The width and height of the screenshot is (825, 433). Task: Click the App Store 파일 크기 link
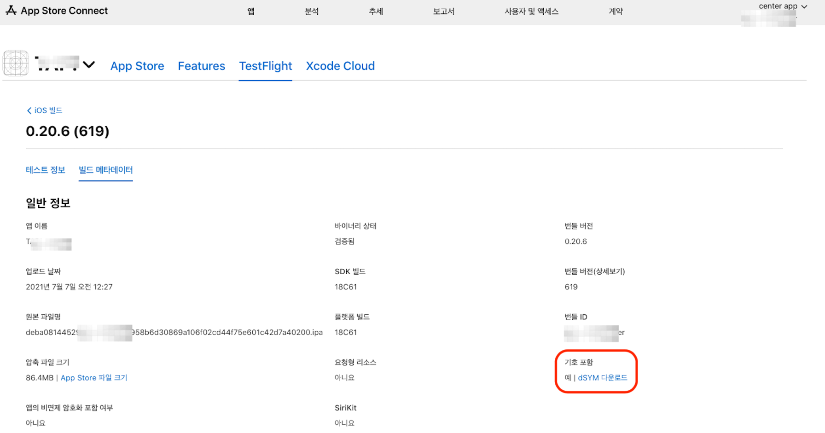coord(94,378)
